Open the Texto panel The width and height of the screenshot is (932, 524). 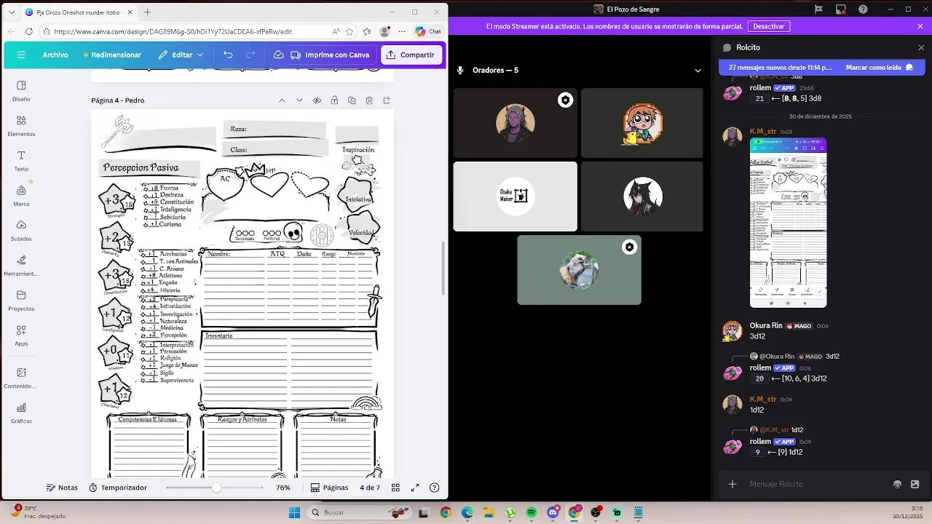(x=21, y=160)
